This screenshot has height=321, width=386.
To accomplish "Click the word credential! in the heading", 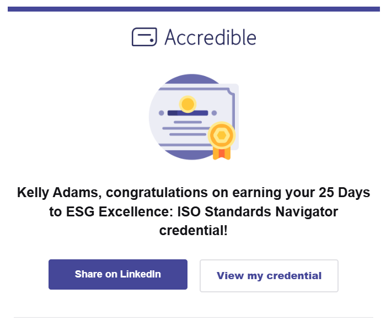I will (x=193, y=231).
